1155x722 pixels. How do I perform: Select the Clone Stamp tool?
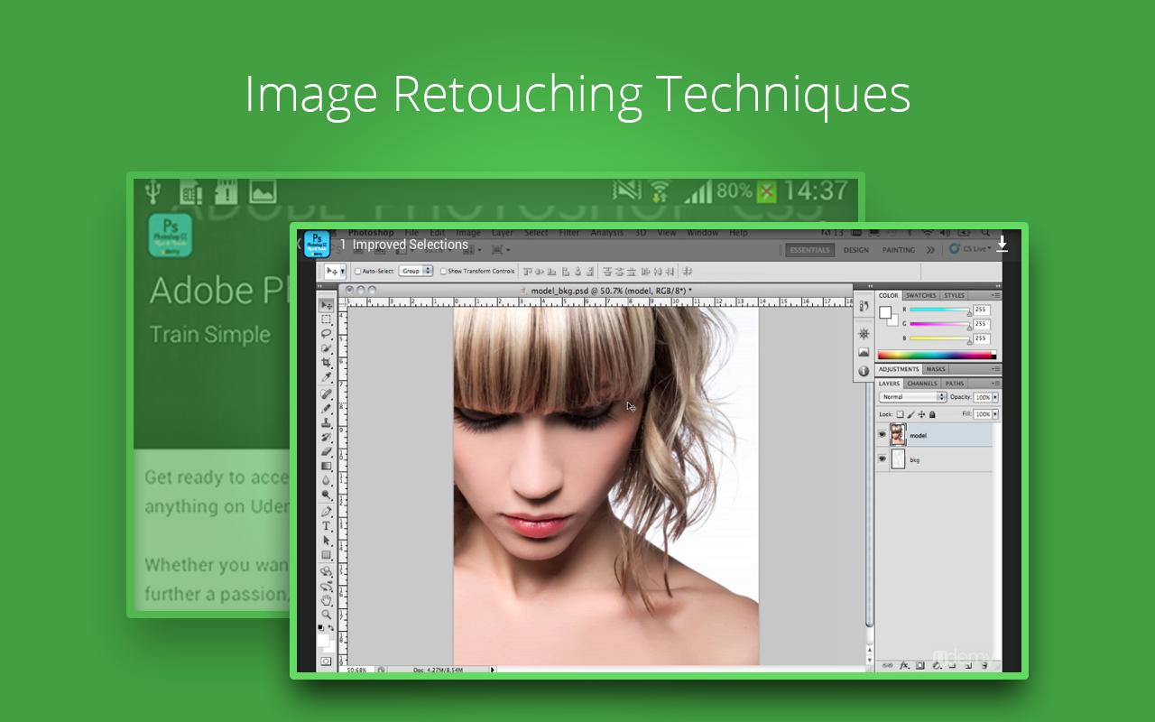(326, 422)
